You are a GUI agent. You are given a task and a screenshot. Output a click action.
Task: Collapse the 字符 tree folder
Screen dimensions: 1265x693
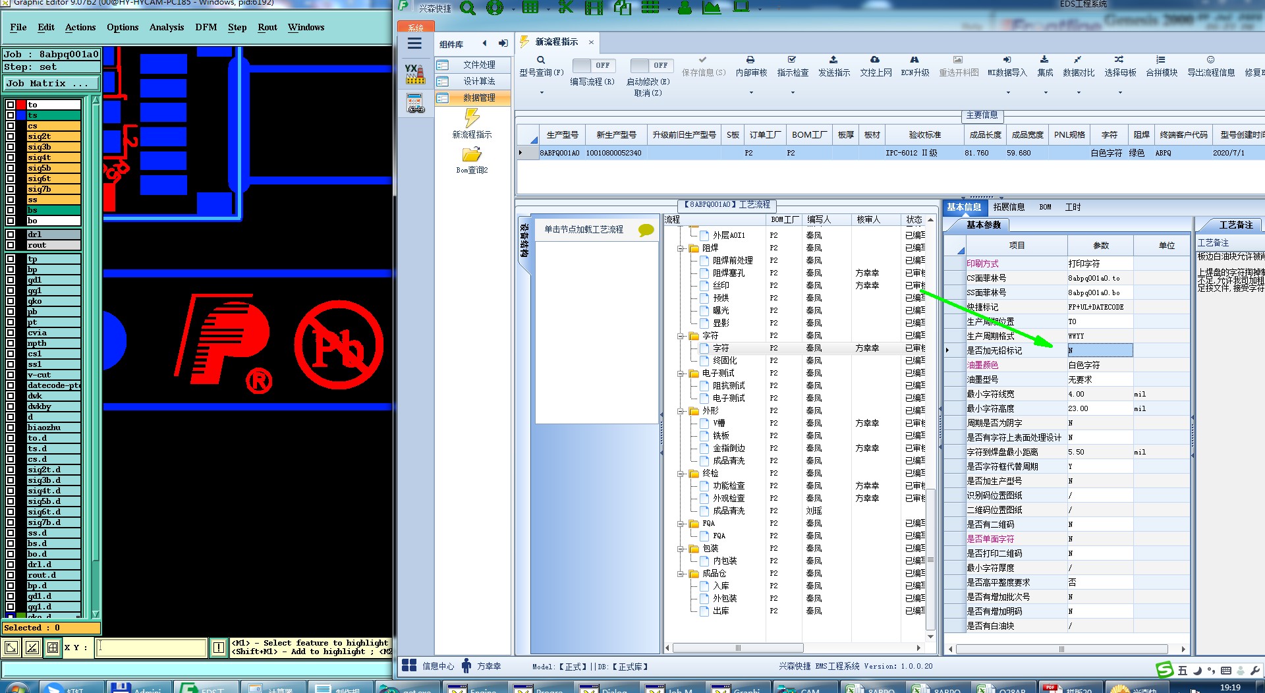(681, 336)
